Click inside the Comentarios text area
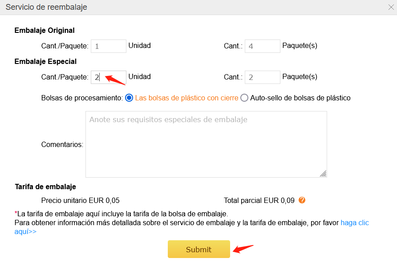397x266 pixels. click(x=206, y=144)
